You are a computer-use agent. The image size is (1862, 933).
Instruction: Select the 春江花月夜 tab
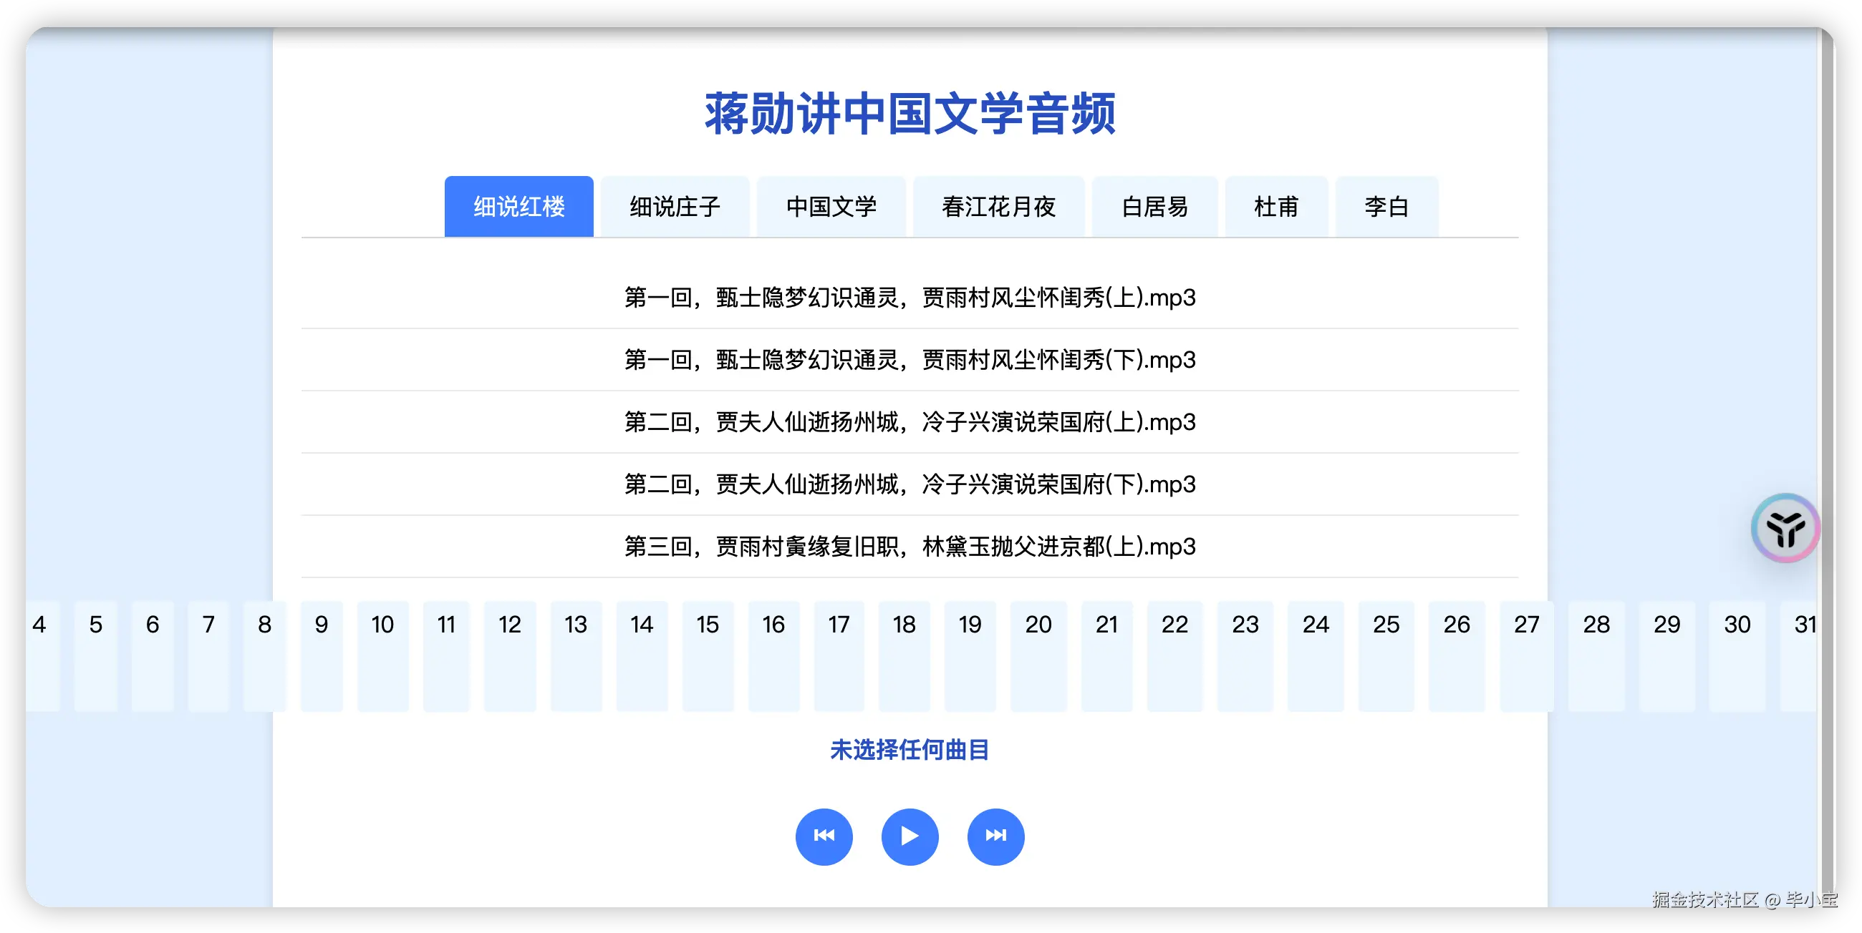click(x=999, y=207)
